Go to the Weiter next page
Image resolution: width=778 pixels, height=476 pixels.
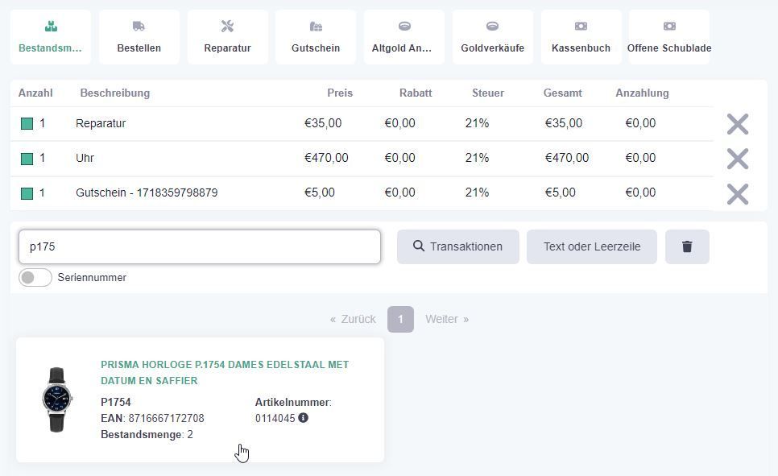coord(447,319)
